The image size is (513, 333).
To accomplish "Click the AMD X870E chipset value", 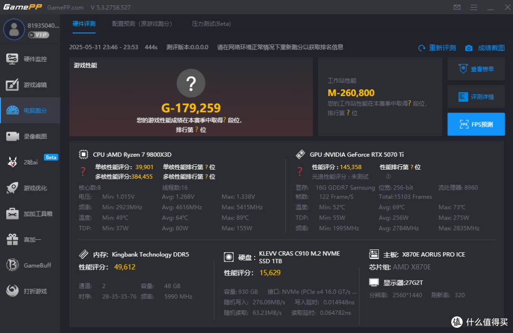I will pos(412,267).
